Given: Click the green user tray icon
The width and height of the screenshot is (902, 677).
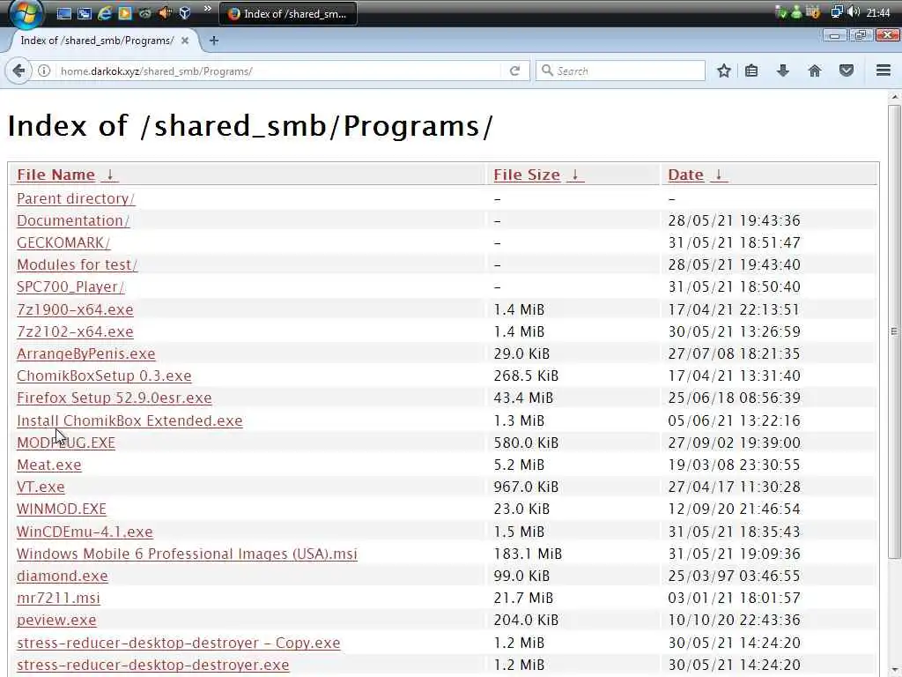Looking at the screenshot, I should click(796, 12).
